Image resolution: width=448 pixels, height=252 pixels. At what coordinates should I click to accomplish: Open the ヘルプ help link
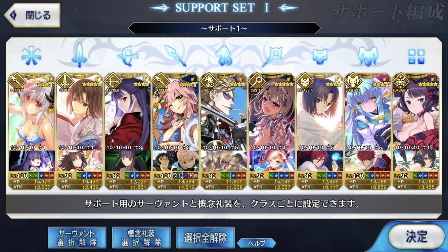coord(257,243)
